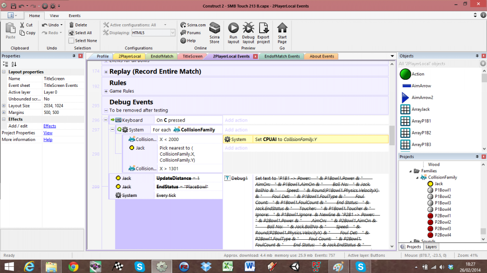Click the Delete button
Screen dimensions: 487x273
click(x=78, y=25)
